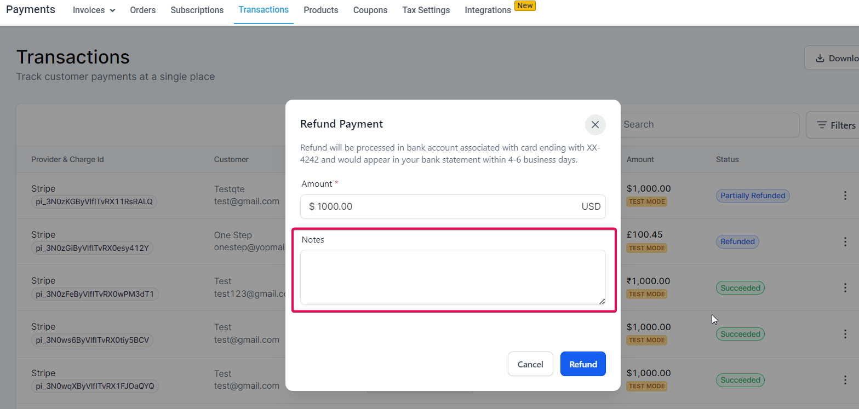The width and height of the screenshot is (859, 409).
Task: Cancel the refund dialog
Action: point(530,364)
